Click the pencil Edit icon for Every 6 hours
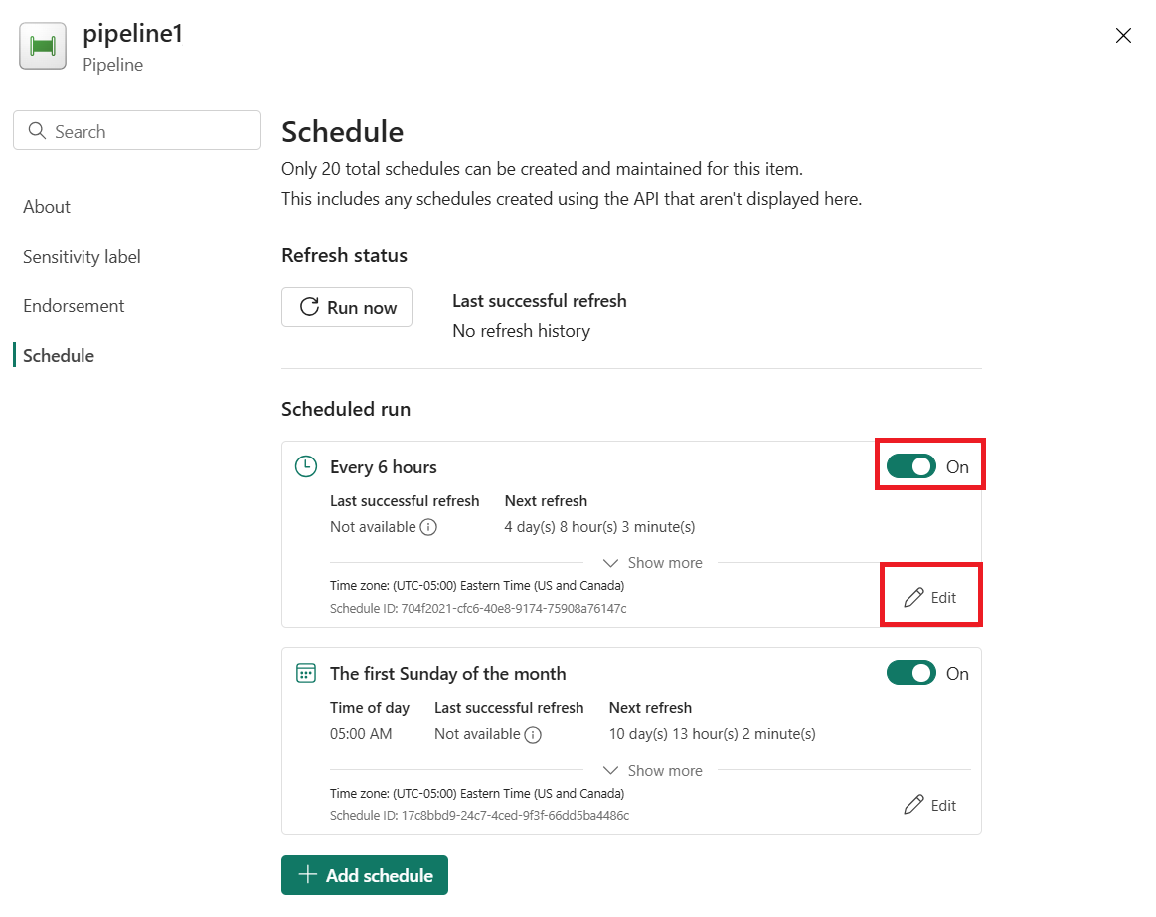The height and width of the screenshot is (917, 1156). pos(914,597)
